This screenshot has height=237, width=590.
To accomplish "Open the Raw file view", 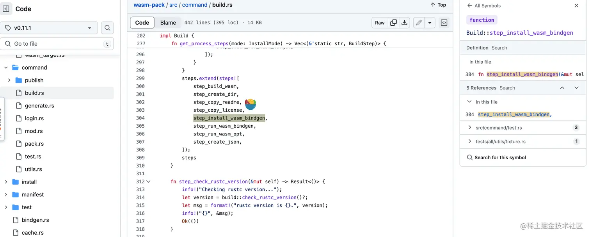I will (380, 23).
